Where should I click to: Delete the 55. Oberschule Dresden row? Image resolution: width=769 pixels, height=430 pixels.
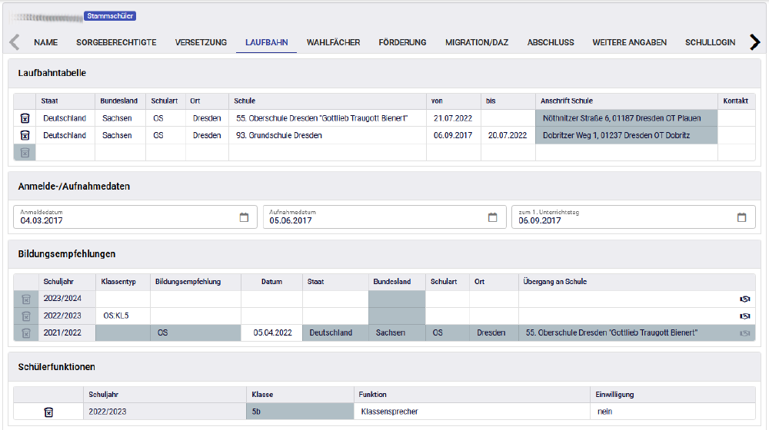[25, 118]
